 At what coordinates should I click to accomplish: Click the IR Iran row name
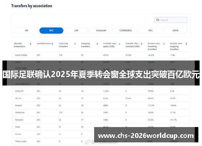18,98
